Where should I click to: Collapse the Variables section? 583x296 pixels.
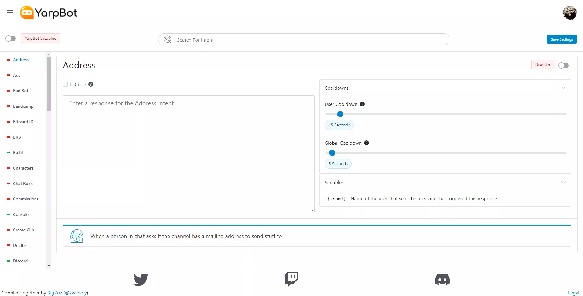tap(564, 182)
